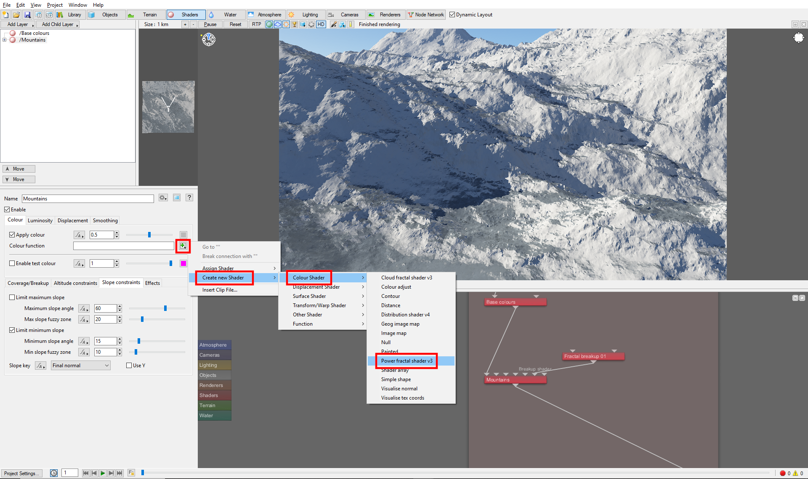Expand the Function submenu
Viewport: 808px width, 479px height.
coord(323,324)
